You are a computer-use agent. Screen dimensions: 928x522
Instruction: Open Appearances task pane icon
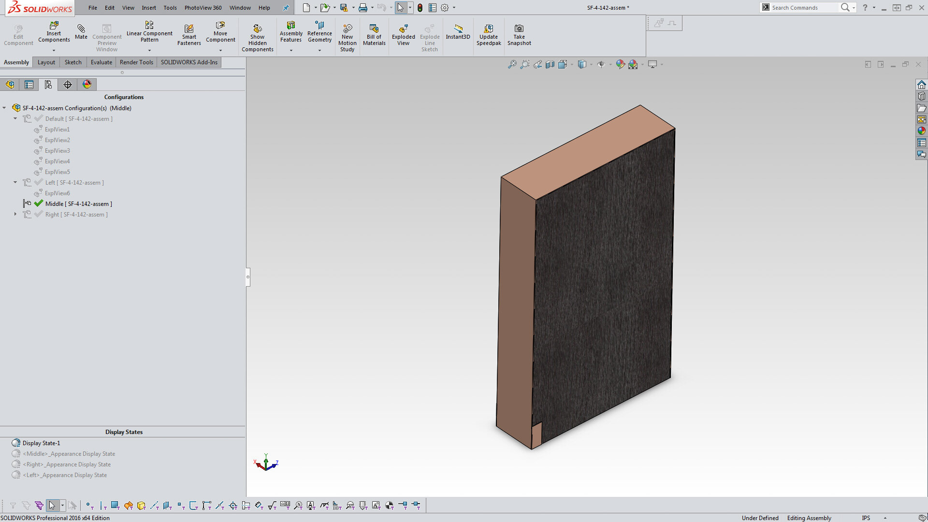point(922,131)
